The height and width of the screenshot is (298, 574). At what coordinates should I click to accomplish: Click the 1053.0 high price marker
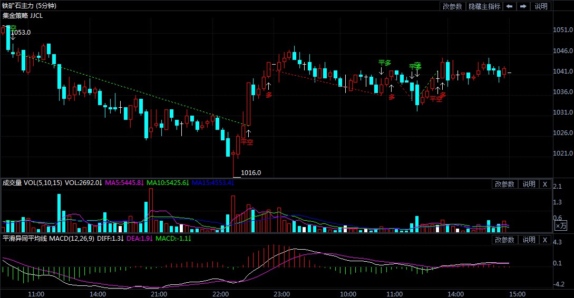pos(21,33)
